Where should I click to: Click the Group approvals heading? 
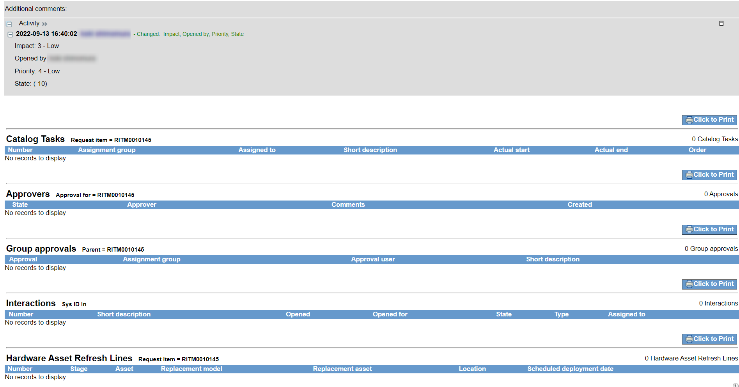41,249
